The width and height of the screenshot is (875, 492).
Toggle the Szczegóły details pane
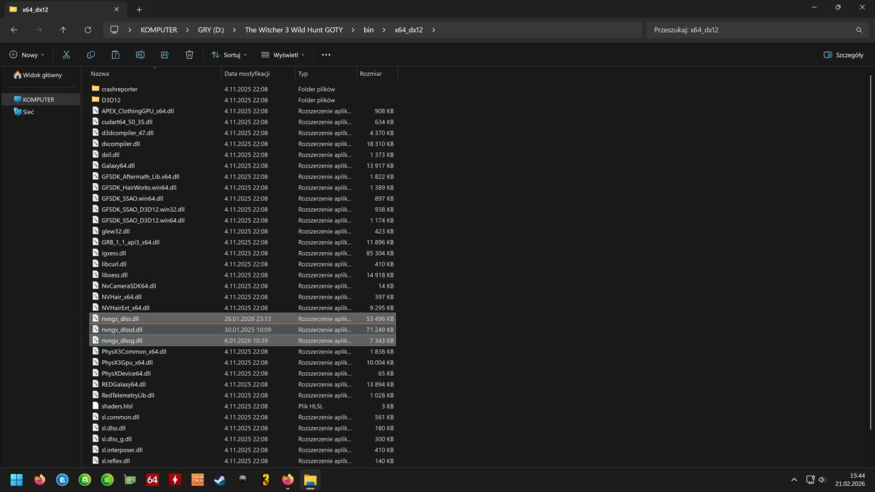tap(844, 55)
